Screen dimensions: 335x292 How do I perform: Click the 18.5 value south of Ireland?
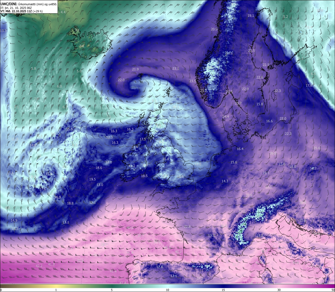pos(144,176)
